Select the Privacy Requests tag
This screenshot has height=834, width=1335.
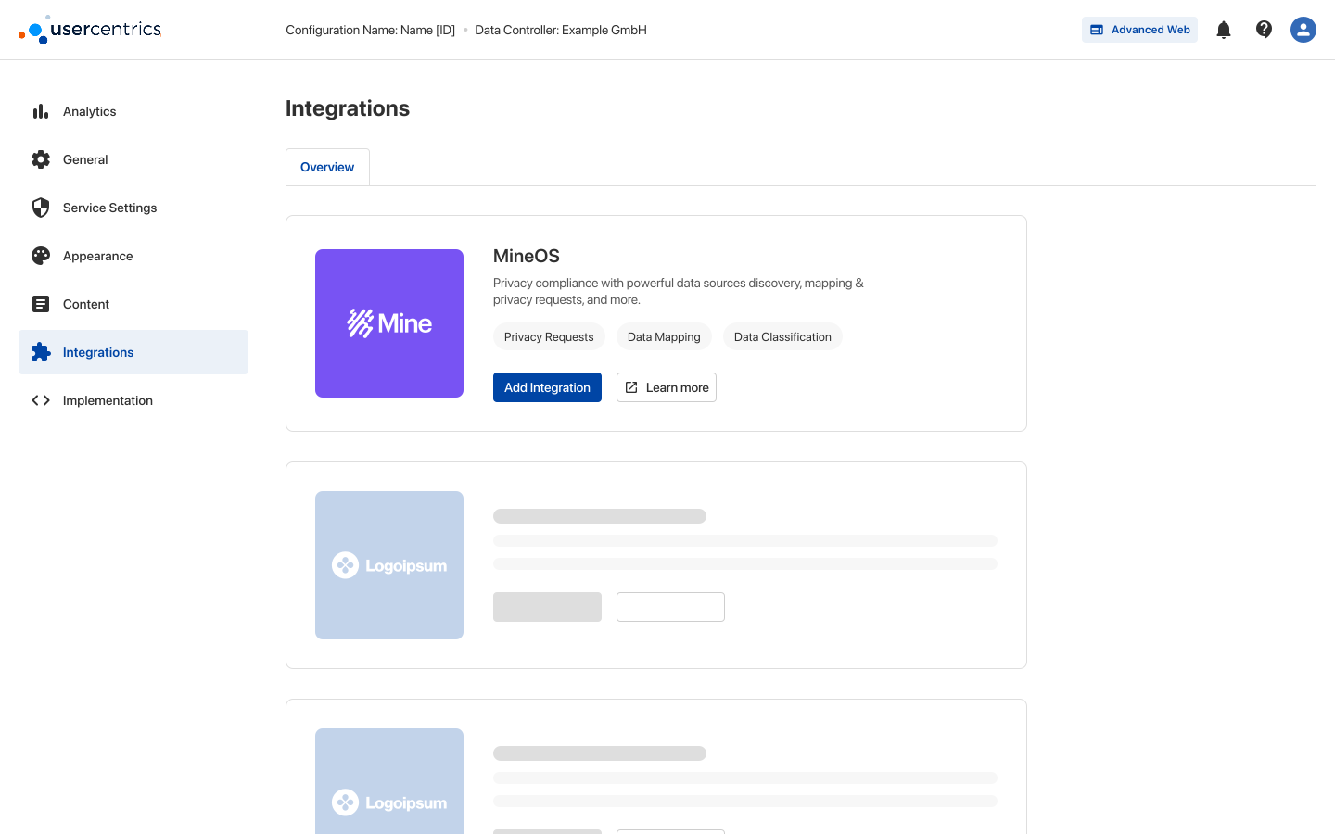[x=549, y=336]
